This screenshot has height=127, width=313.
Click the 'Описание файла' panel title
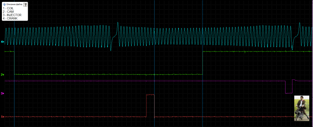click(14, 4)
